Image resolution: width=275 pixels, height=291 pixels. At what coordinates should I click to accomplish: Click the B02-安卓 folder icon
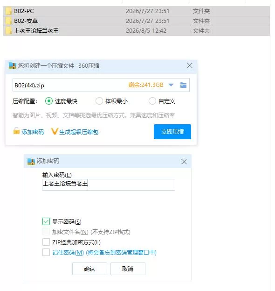coord(8,21)
